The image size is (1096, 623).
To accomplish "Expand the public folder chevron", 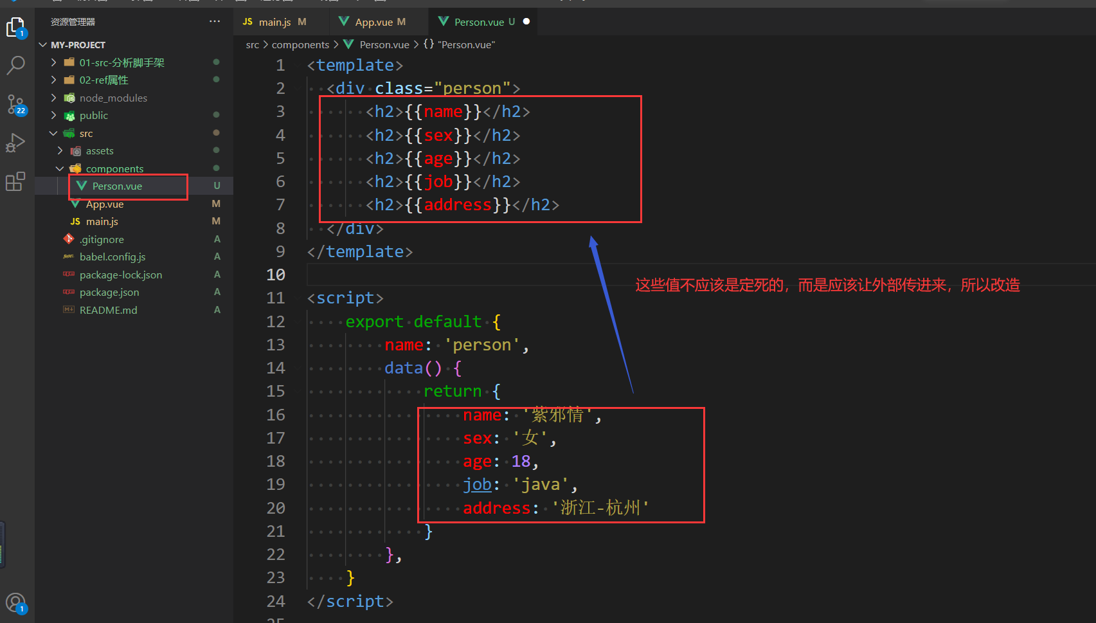I will [x=54, y=115].
